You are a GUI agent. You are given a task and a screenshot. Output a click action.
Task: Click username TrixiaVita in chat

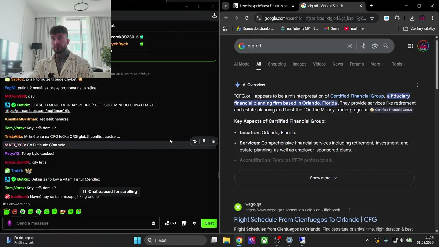(x=14, y=137)
